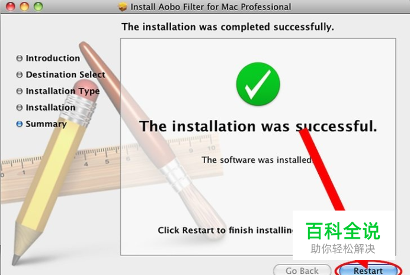Click the blue Summary step bullet
Image resolution: width=410 pixels, height=275 pixels.
tap(20, 124)
